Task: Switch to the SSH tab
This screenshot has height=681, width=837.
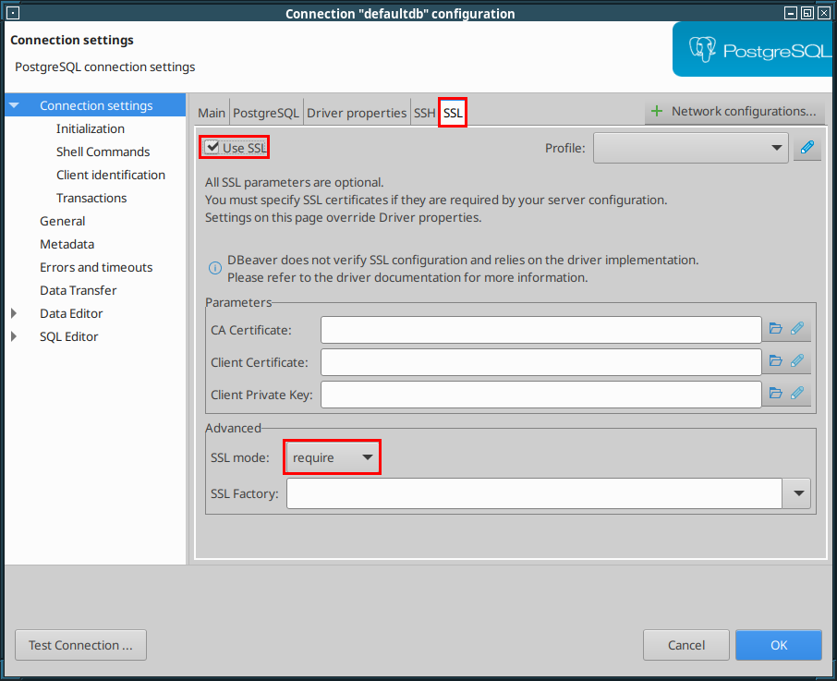Action: pyautogui.click(x=425, y=113)
